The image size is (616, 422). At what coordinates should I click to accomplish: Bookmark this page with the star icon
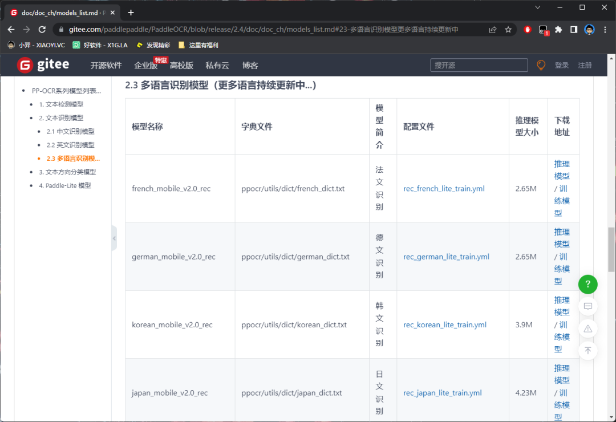point(508,30)
